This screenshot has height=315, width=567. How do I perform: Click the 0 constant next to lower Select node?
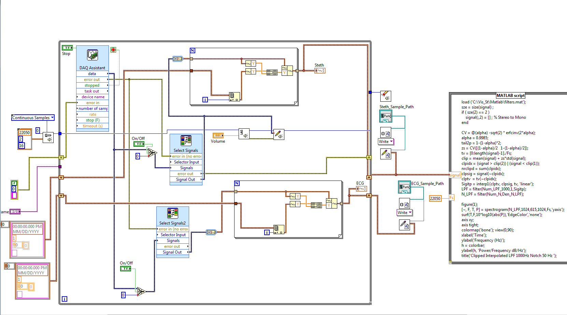click(123, 295)
